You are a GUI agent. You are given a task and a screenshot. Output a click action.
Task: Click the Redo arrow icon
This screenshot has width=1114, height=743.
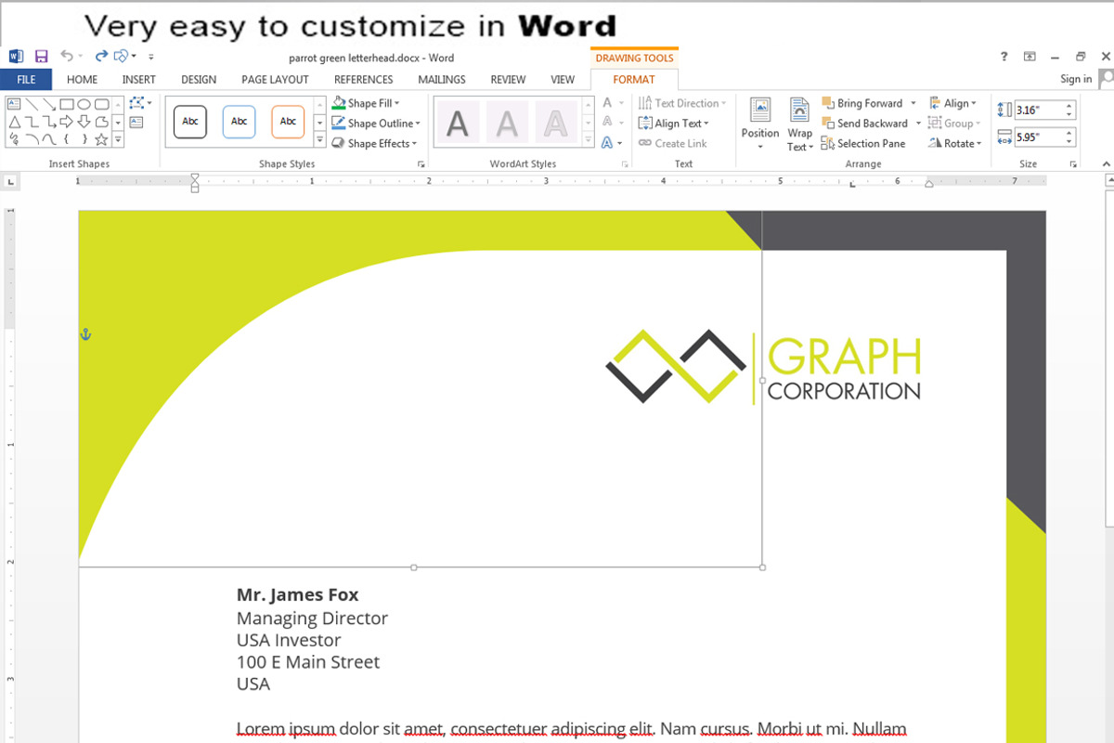[102, 56]
